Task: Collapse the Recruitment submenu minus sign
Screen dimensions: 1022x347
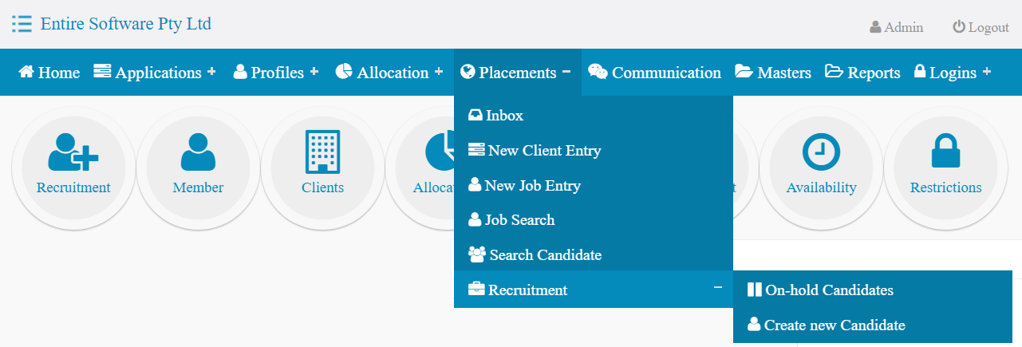Action: (718, 287)
